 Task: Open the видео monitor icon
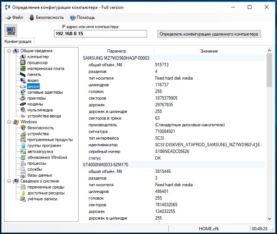[23, 80]
